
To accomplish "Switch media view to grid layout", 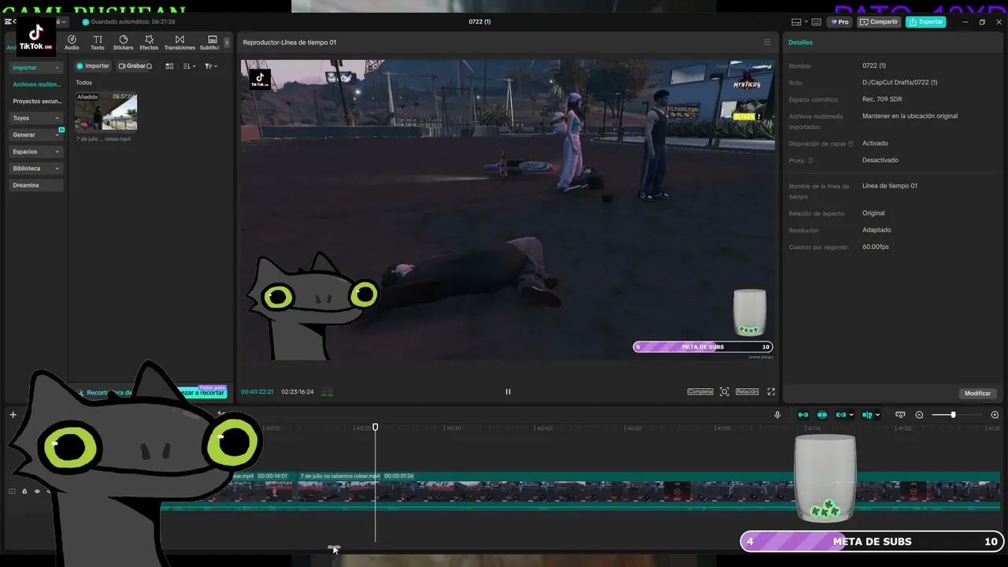I will pyautogui.click(x=169, y=66).
